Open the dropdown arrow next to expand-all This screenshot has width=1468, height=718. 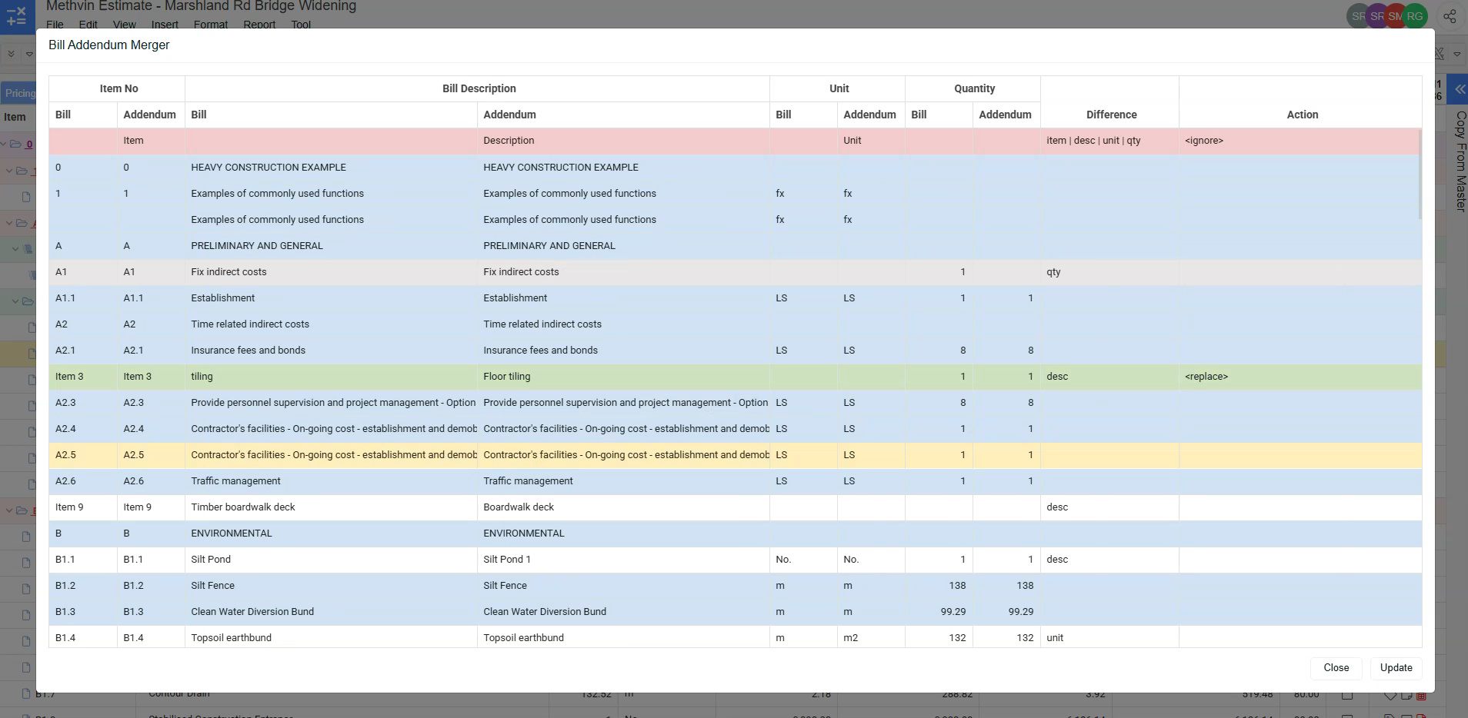click(x=29, y=54)
